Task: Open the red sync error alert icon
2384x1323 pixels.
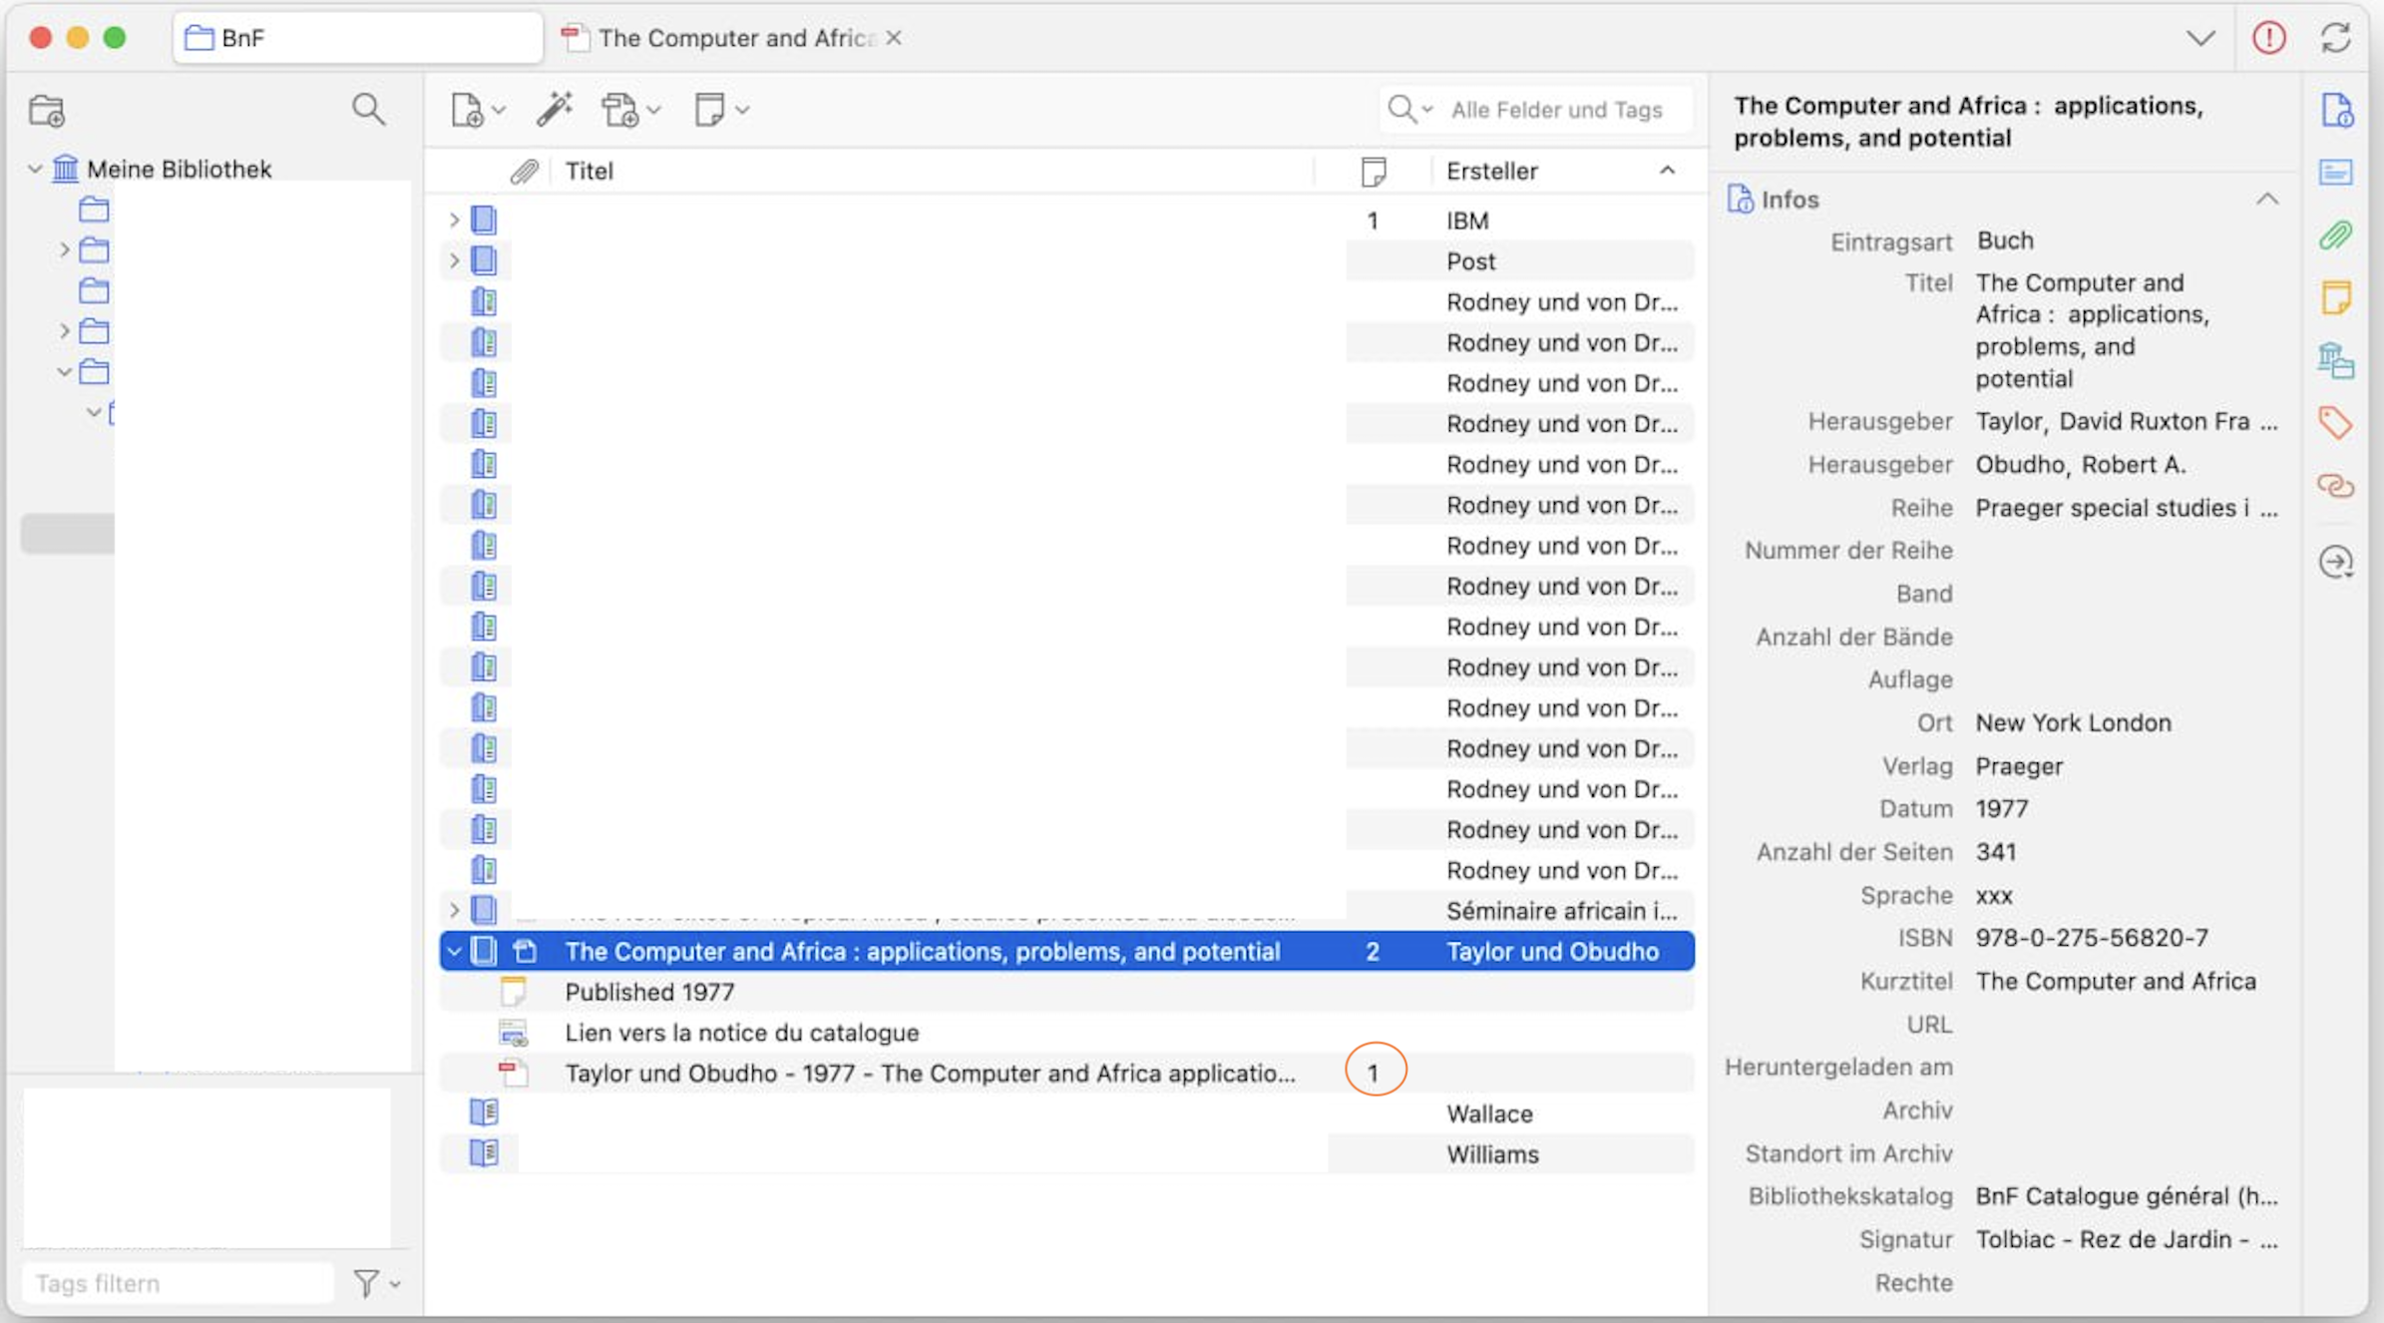Action: [x=2268, y=38]
